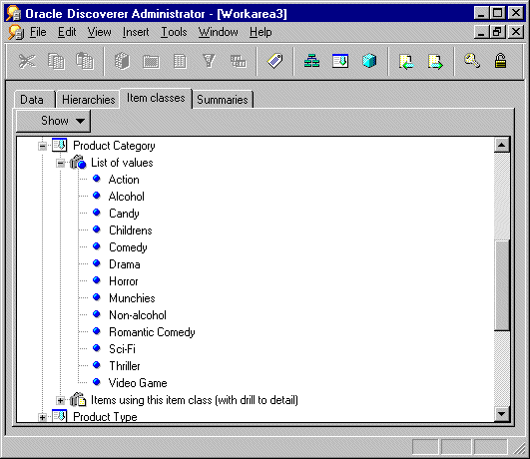Select the Item classes tab

click(156, 98)
